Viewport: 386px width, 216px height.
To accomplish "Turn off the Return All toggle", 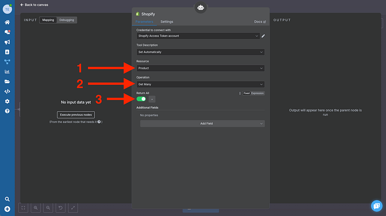I will click(141, 99).
